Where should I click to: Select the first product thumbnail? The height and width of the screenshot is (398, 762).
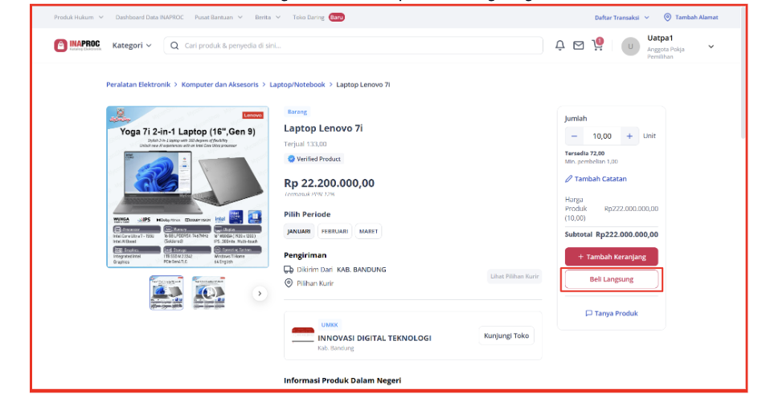pyautogui.click(x=166, y=293)
